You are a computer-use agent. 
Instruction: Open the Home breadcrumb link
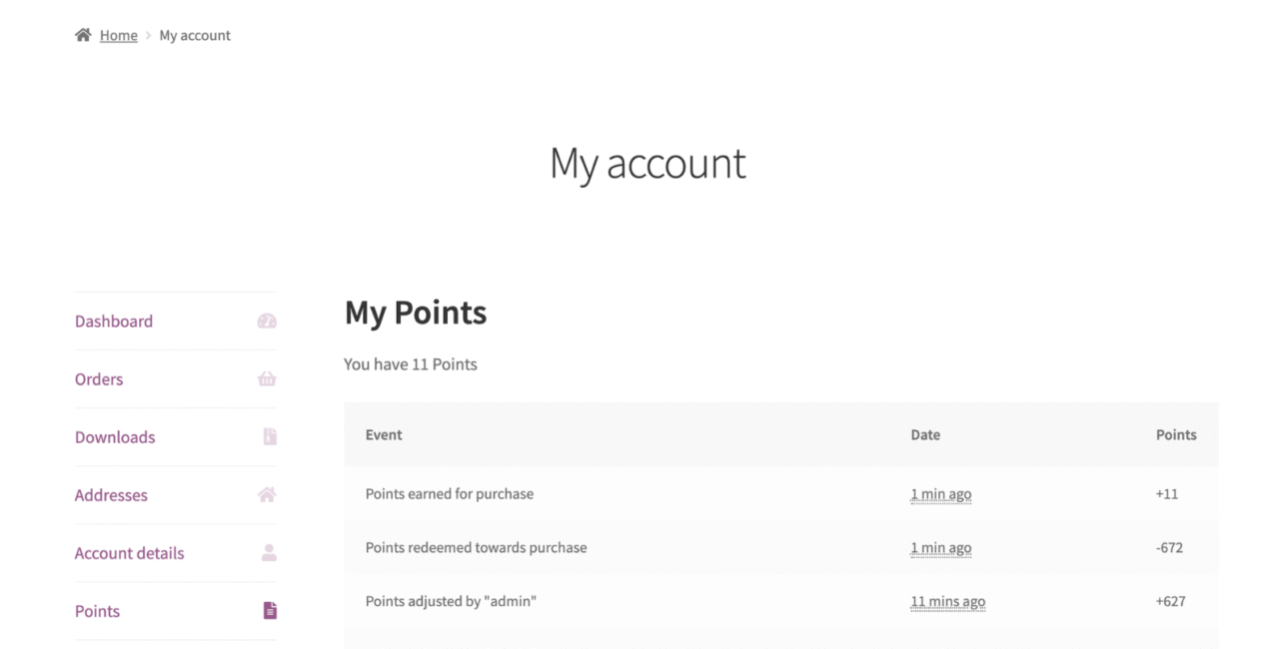pyautogui.click(x=118, y=35)
